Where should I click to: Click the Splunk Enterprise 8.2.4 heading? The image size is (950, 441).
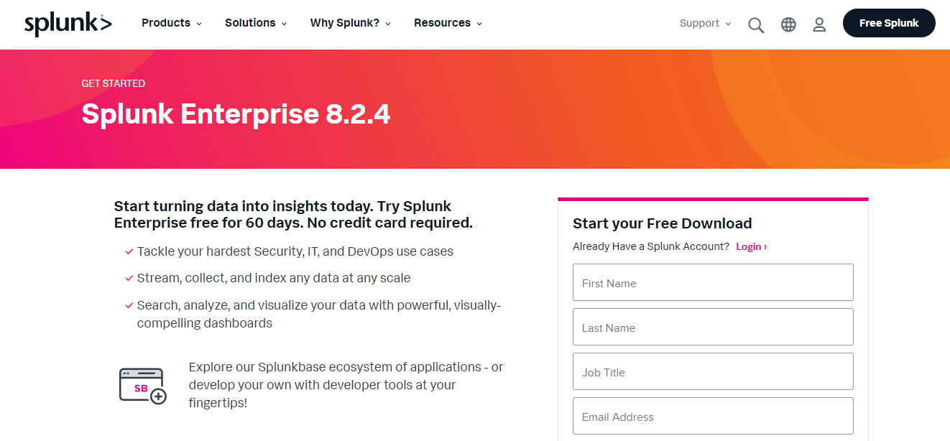[236, 114]
